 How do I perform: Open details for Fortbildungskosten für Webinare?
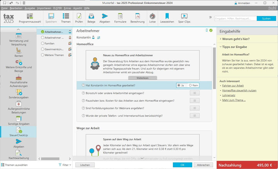click(195, 108)
